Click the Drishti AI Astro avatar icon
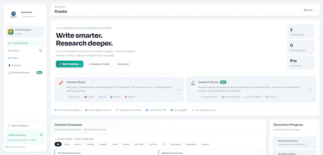The image size is (323, 155). click(11, 32)
